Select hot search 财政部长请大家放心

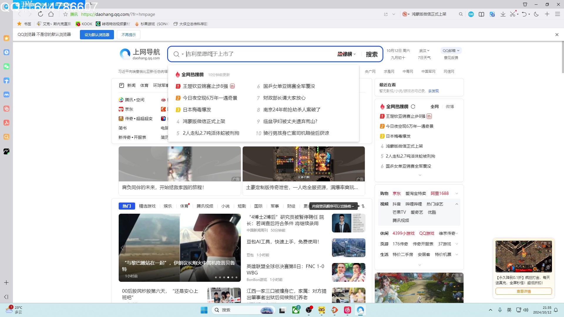click(x=284, y=98)
